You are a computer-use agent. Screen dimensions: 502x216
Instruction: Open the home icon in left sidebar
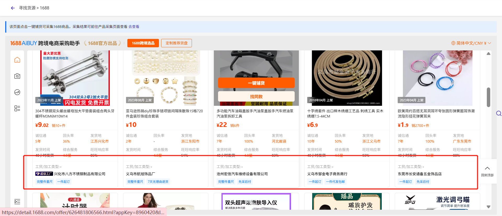(x=17, y=60)
